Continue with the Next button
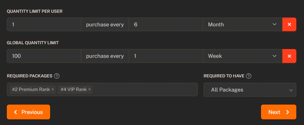This screenshot has width=304, height=125. pyautogui.click(x=278, y=112)
